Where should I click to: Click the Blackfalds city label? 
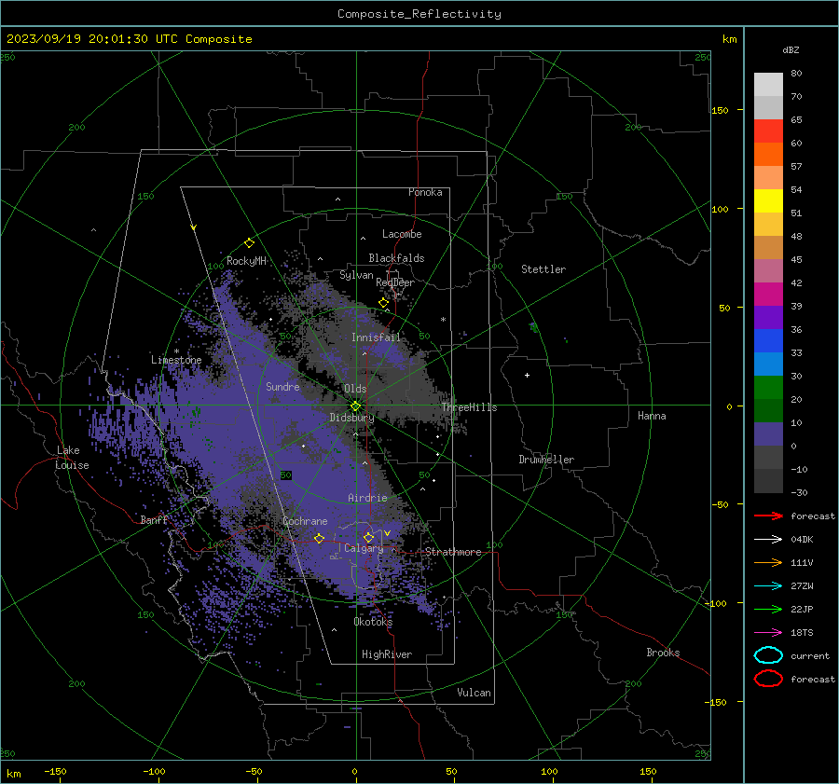pos(396,258)
